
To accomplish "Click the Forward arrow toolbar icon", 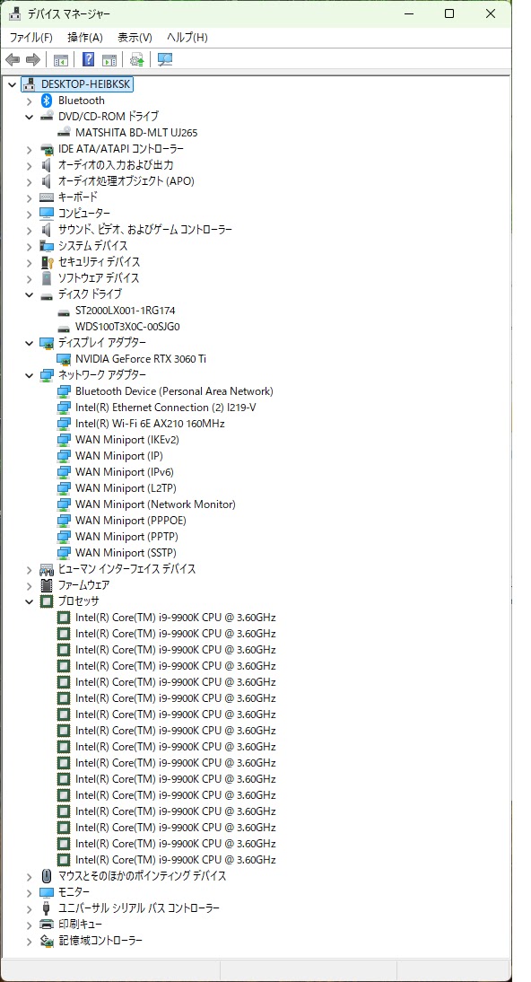I will tap(33, 59).
